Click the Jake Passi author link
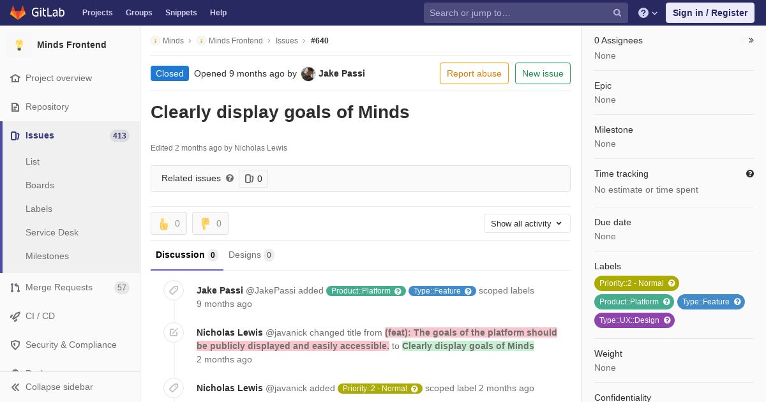The width and height of the screenshot is (766, 402). click(342, 73)
